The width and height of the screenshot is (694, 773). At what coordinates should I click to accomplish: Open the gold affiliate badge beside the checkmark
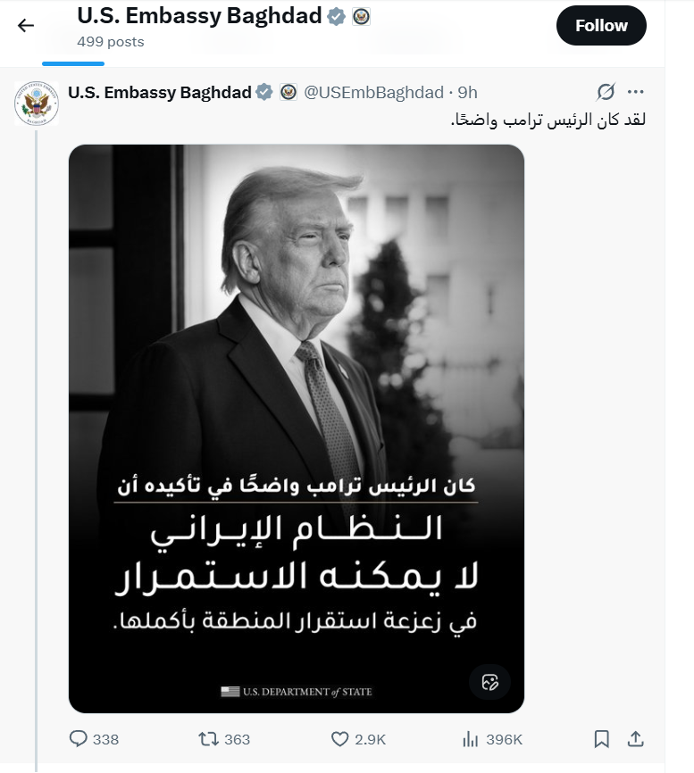pos(360,16)
